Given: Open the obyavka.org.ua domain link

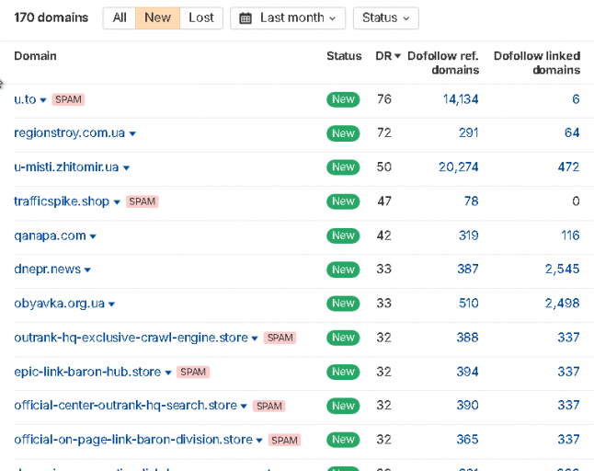Looking at the screenshot, I should [x=60, y=304].
